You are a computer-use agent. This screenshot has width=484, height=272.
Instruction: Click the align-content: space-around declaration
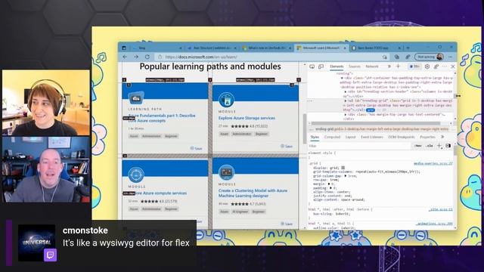(x=339, y=199)
